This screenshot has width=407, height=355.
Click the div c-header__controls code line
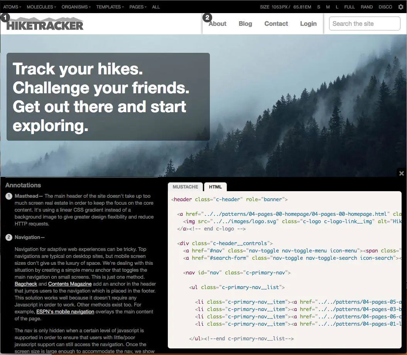[225, 243]
